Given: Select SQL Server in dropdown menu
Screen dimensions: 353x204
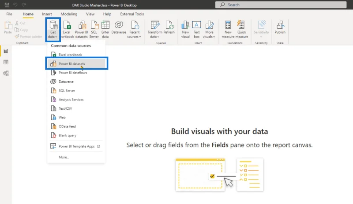Looking at the screenshot, I should (76, 91).
